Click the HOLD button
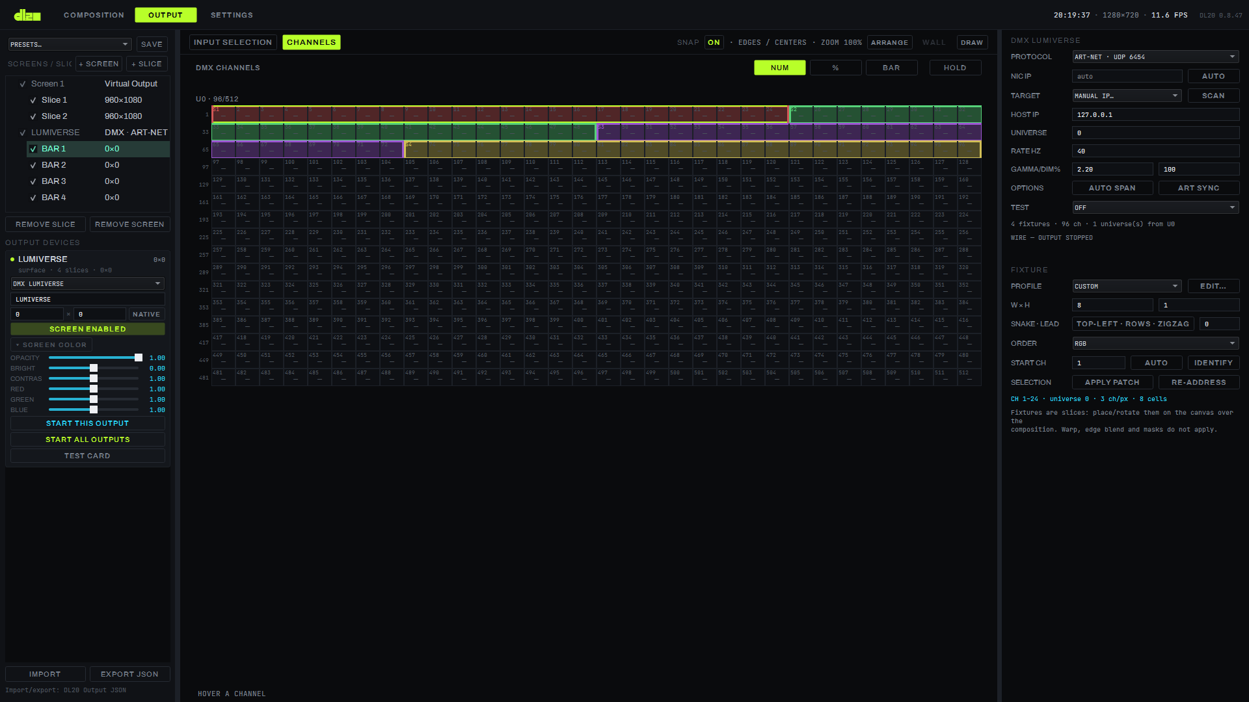This screenshot has height=702, width=1249. click(955, 68)
